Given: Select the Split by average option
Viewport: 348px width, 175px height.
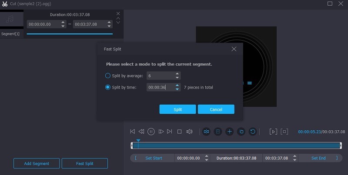Looking at the screenshot, I should pos(108,76).
